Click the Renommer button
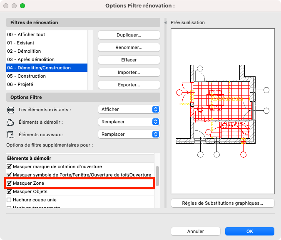 coord(129,47)
